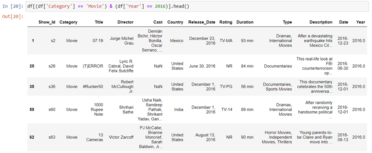Select the Rating column header
This screenshot has width=372, height=153.
tap(226, 22)
